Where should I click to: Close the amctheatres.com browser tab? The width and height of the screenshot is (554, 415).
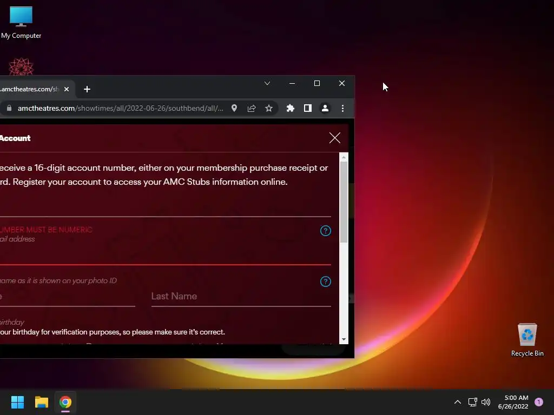(67, 89)
